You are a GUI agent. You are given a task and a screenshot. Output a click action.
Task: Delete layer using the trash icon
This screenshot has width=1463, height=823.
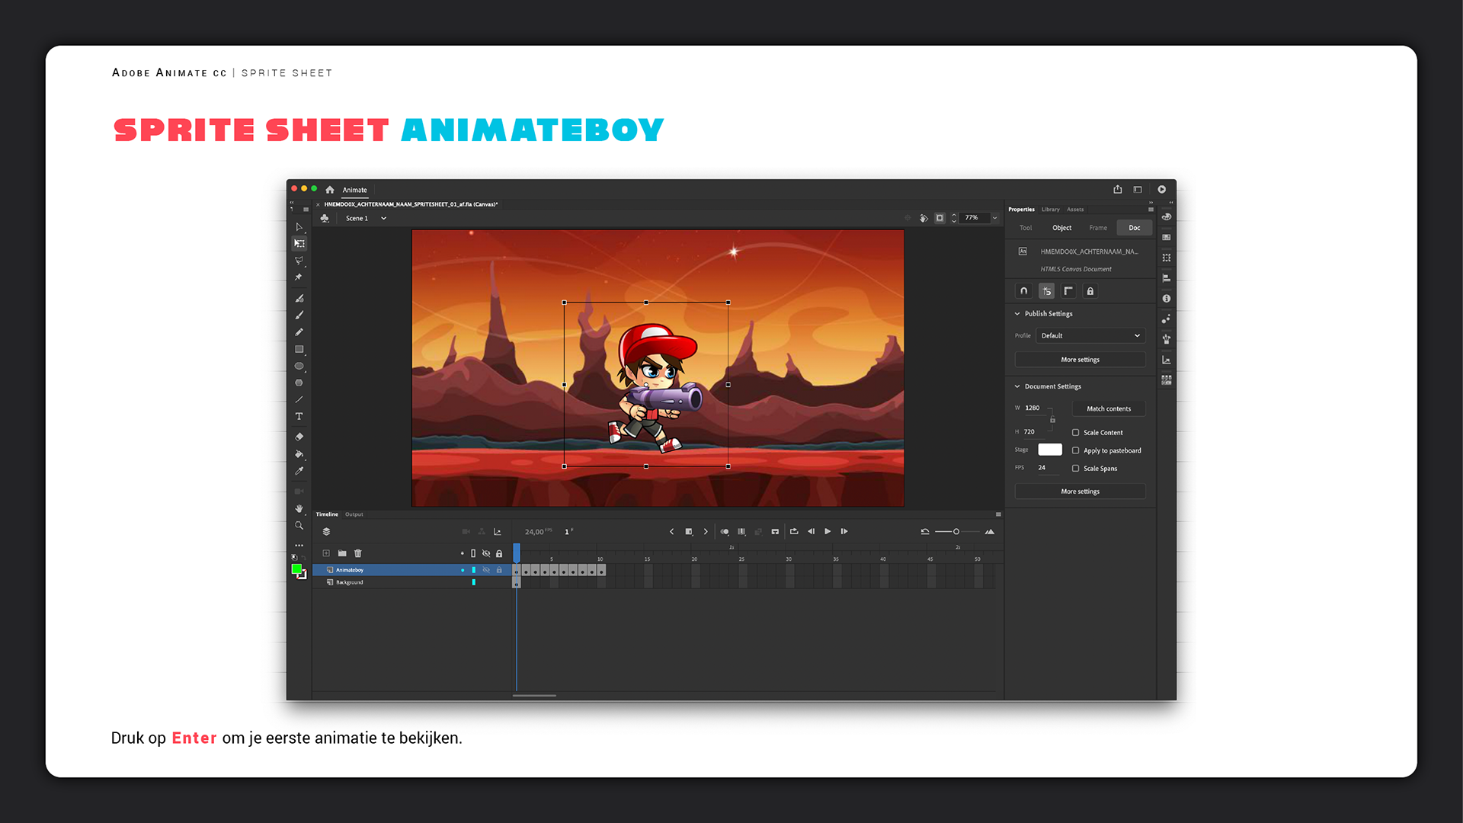pyautogui.click(x=358, y=553)
